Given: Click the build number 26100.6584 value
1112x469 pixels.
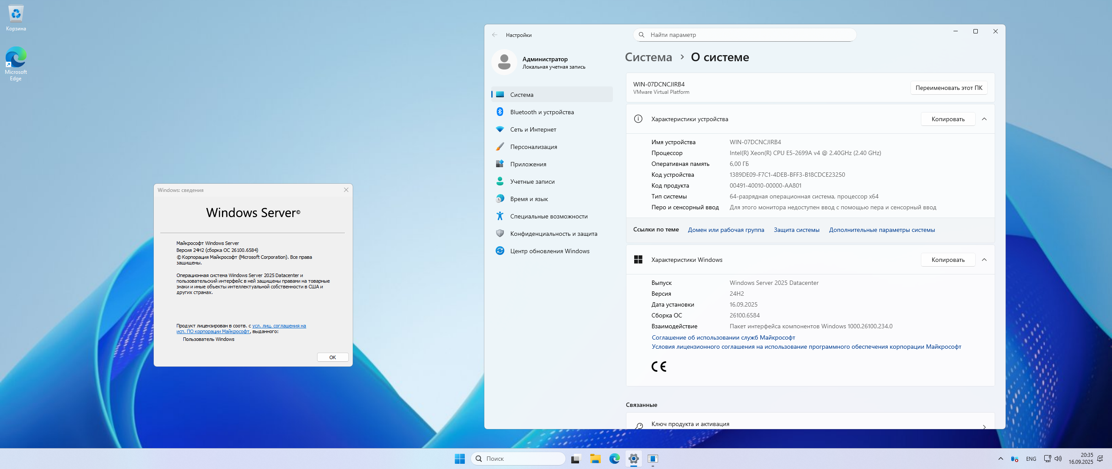Looking at the screenshot, I should (745, 315).
